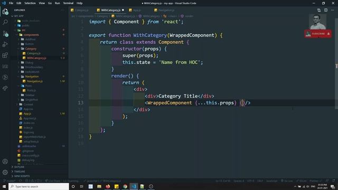The width and height of the screenshot is (338, 190).
Task: Open the Extensions view
Action: pyautogui.click(x=5, y=55)
